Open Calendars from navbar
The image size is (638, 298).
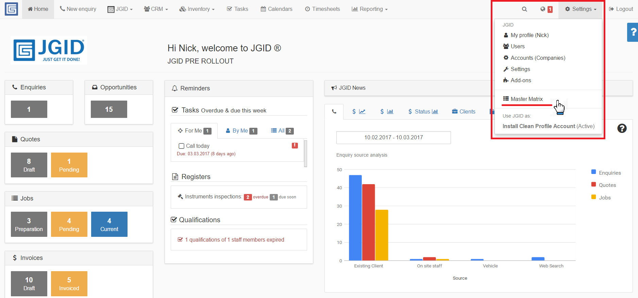pos(276,9)
